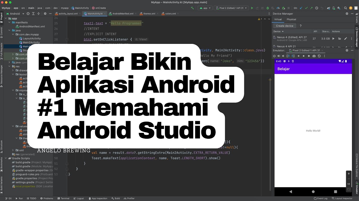This screenshot has height=201, width=359.
Task: Collapse all items in Project panel
Action: click(38, 13)
